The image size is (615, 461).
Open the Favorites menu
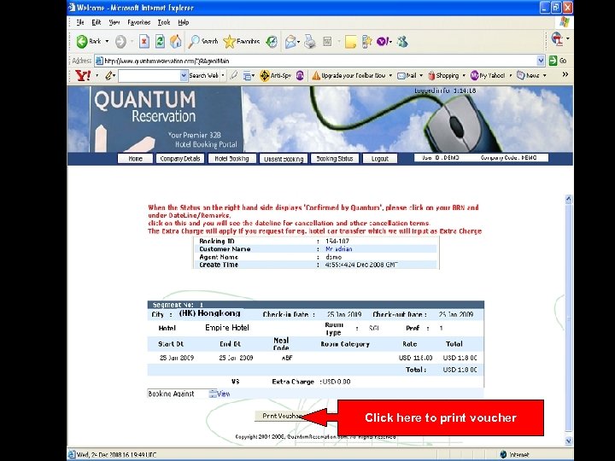(x=139, y=22)
